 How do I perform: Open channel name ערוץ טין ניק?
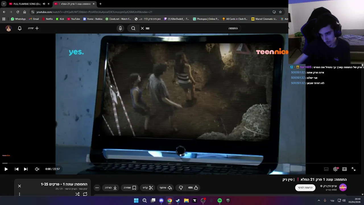[330, 186]
